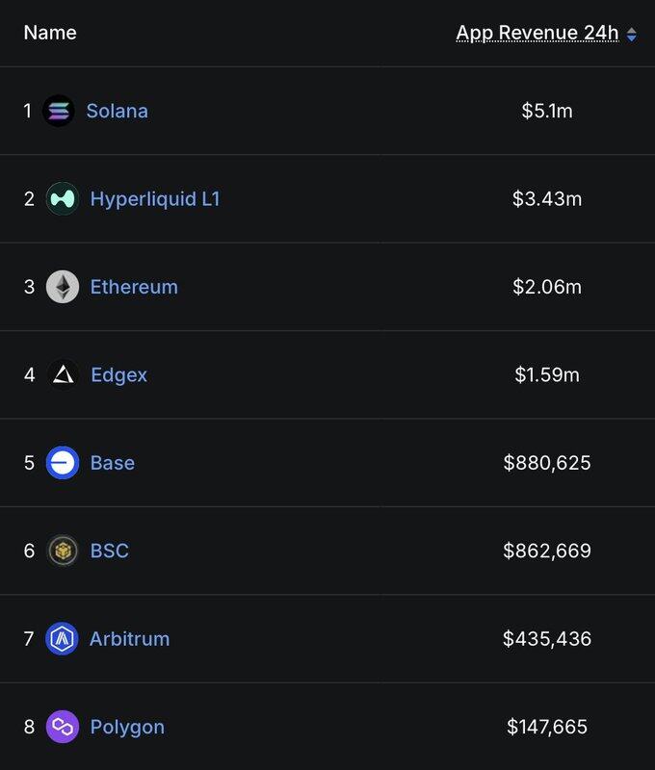This screenshot has width=655, height=770.
Task: Sort by App Revenue 24h arrows
Action: (x=632, y=35)
